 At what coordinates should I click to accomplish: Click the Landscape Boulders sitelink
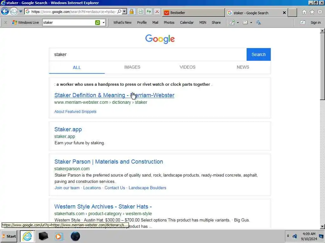pyautogui.click(x=147, y=188)
